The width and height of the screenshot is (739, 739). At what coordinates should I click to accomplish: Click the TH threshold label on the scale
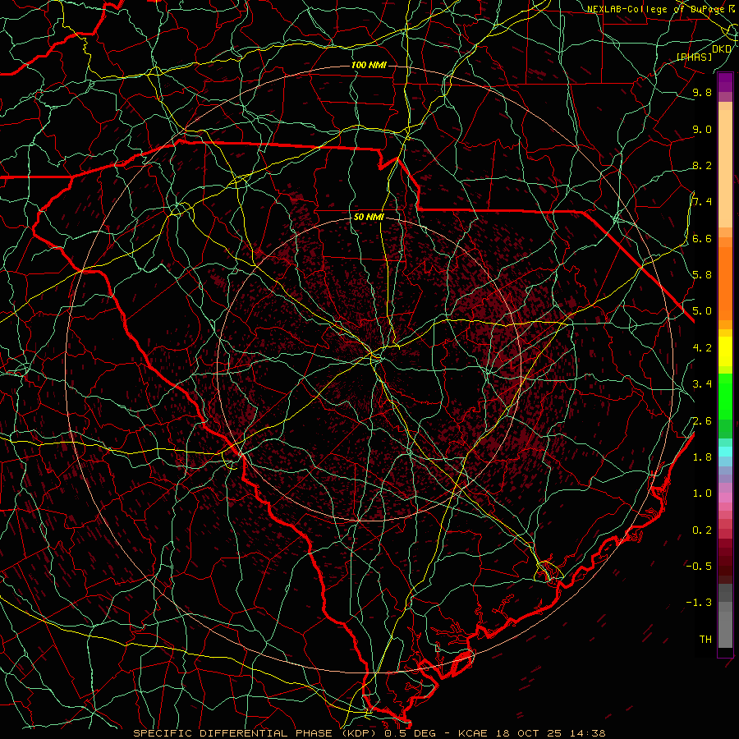coord(705,640)
